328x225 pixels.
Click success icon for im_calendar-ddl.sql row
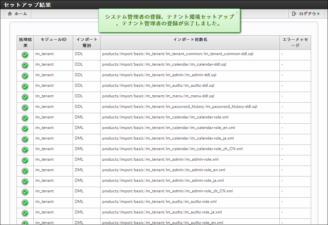click(x=25, y=65)
